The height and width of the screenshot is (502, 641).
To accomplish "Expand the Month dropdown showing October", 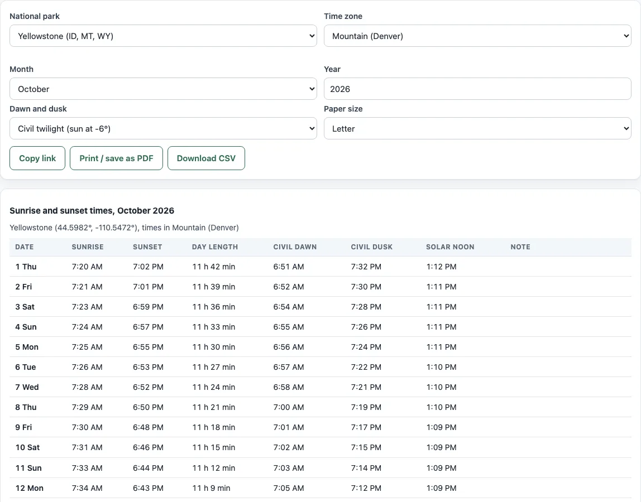I will pyautogui.click(x=163, y=89).
